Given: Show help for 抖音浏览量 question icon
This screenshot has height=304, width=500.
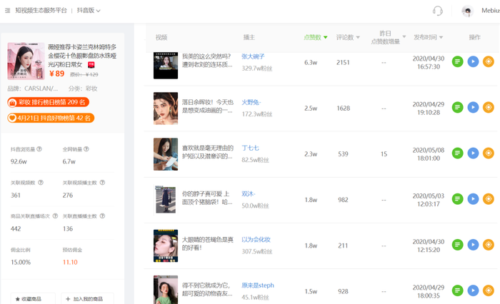Looking at the screenshot, I should point(39,149).
